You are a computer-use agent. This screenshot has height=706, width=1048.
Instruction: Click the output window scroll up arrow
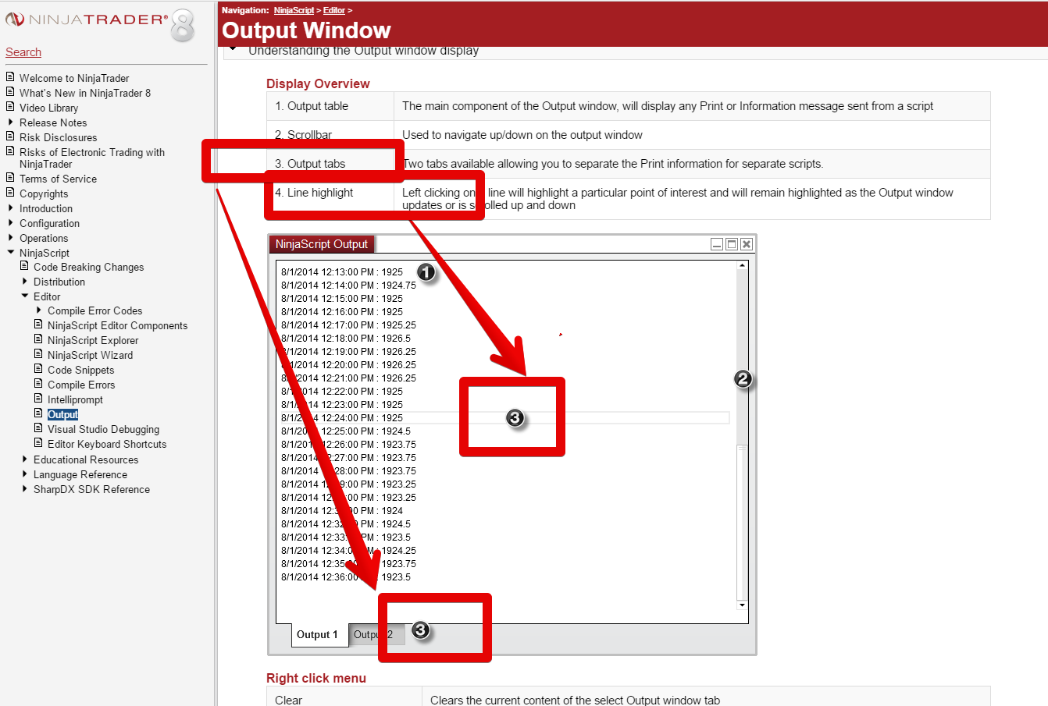tap(742, 266)
